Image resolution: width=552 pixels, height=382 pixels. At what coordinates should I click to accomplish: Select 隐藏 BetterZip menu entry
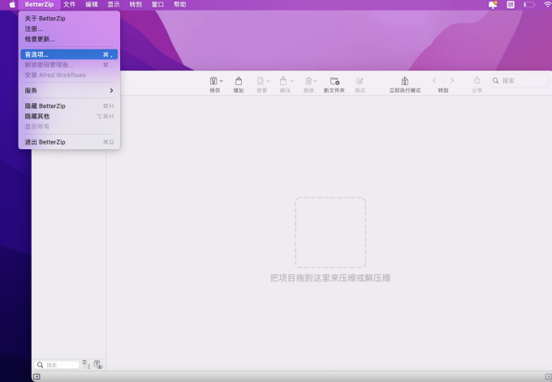[x=69, y=106]
